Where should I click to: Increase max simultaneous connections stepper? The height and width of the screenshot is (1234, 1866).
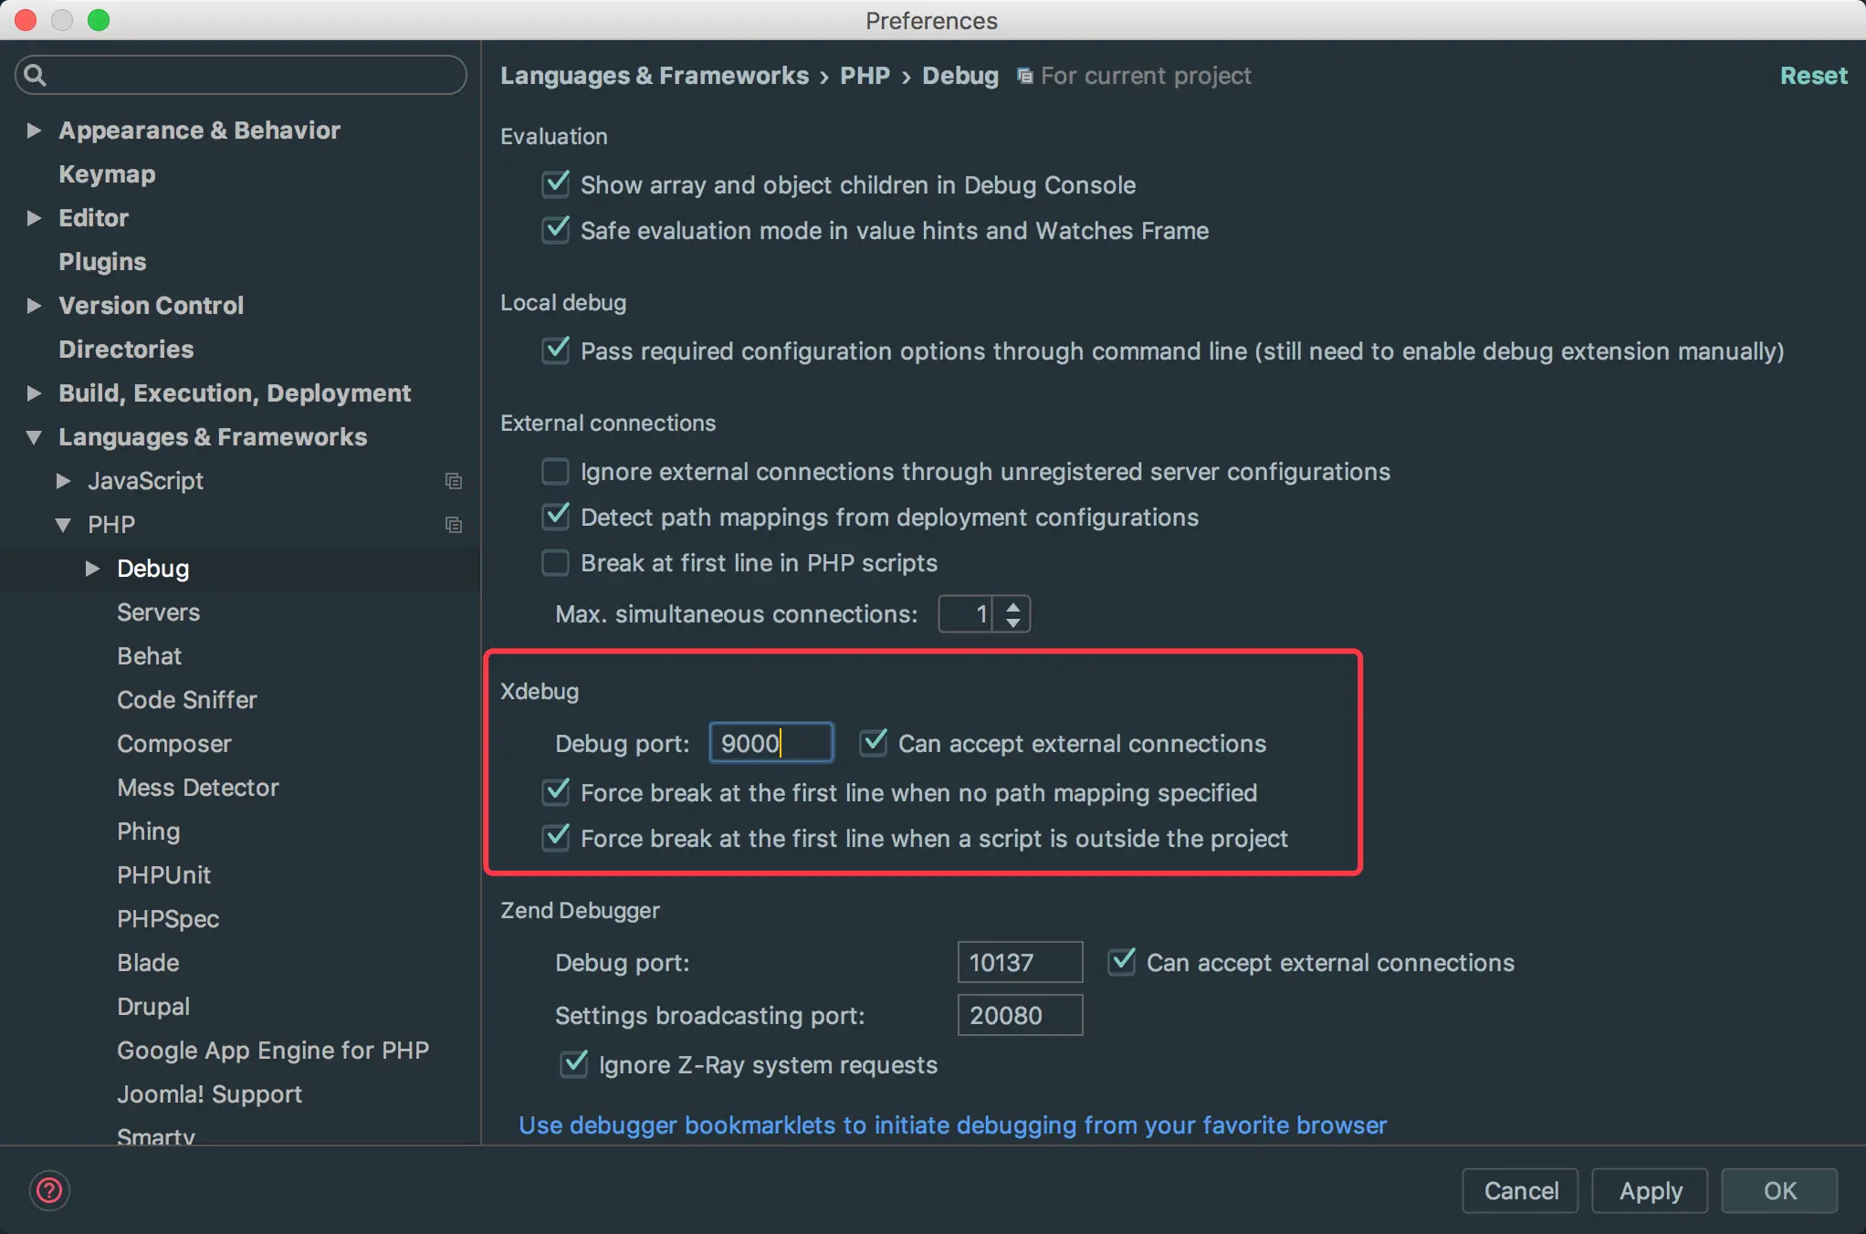click(1012, 605)
